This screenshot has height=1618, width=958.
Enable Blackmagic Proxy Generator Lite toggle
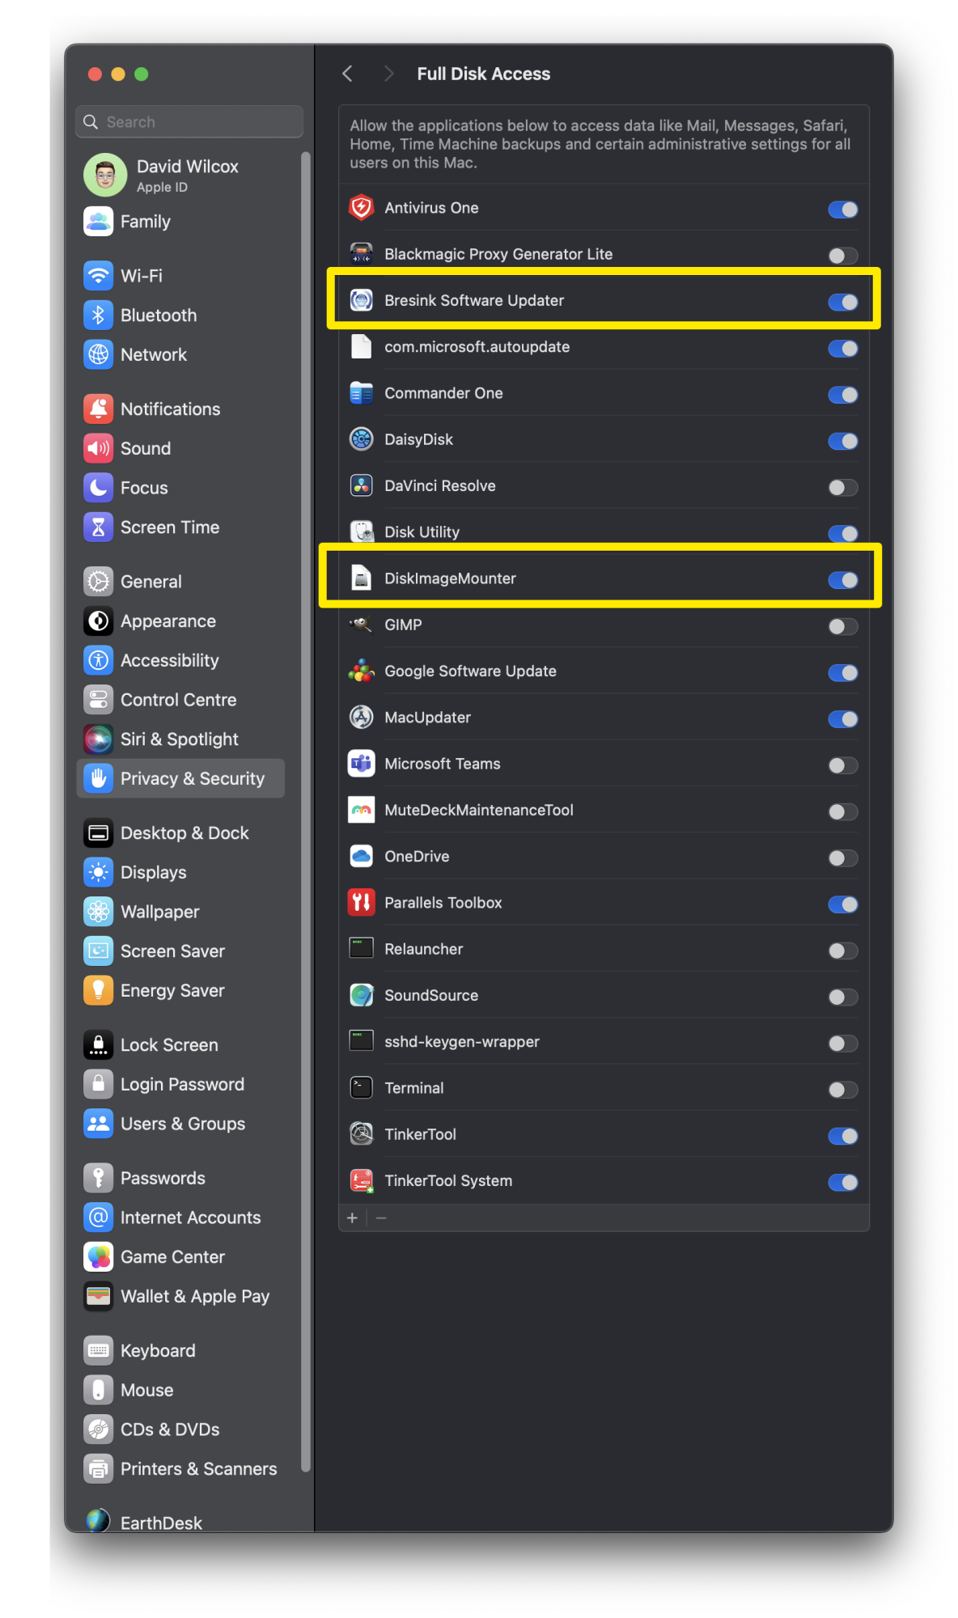[x=843, y=256]
